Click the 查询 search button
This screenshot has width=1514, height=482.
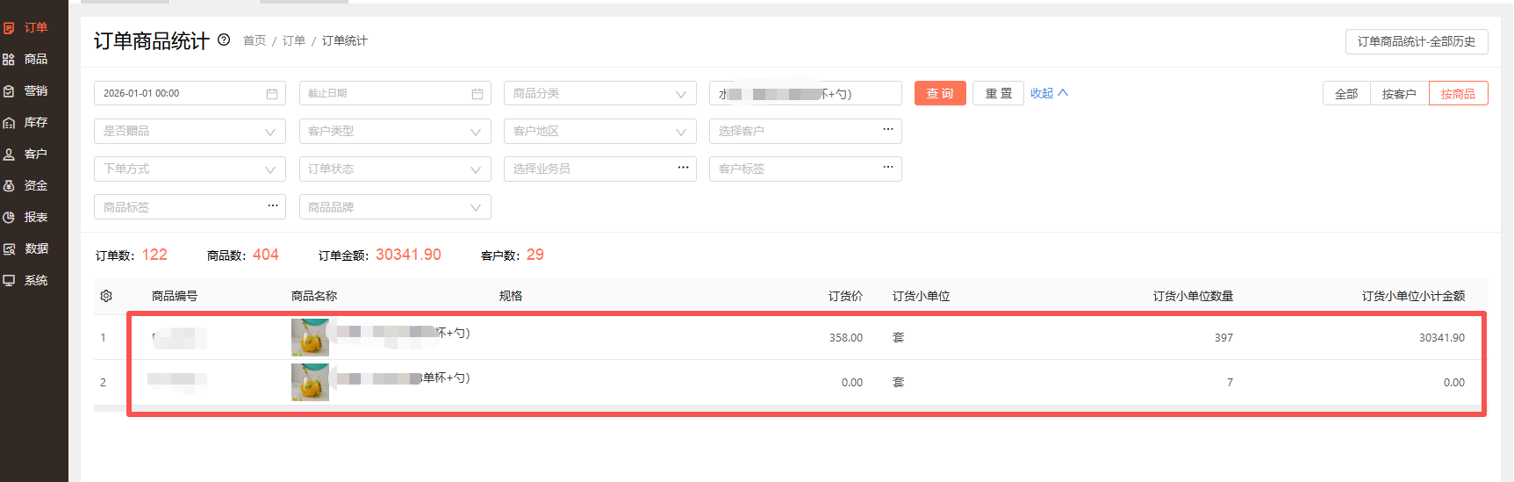tap(940, 93)
